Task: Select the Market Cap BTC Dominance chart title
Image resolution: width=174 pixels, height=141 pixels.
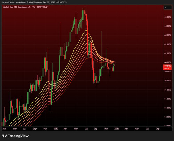Action: point(25,7)
